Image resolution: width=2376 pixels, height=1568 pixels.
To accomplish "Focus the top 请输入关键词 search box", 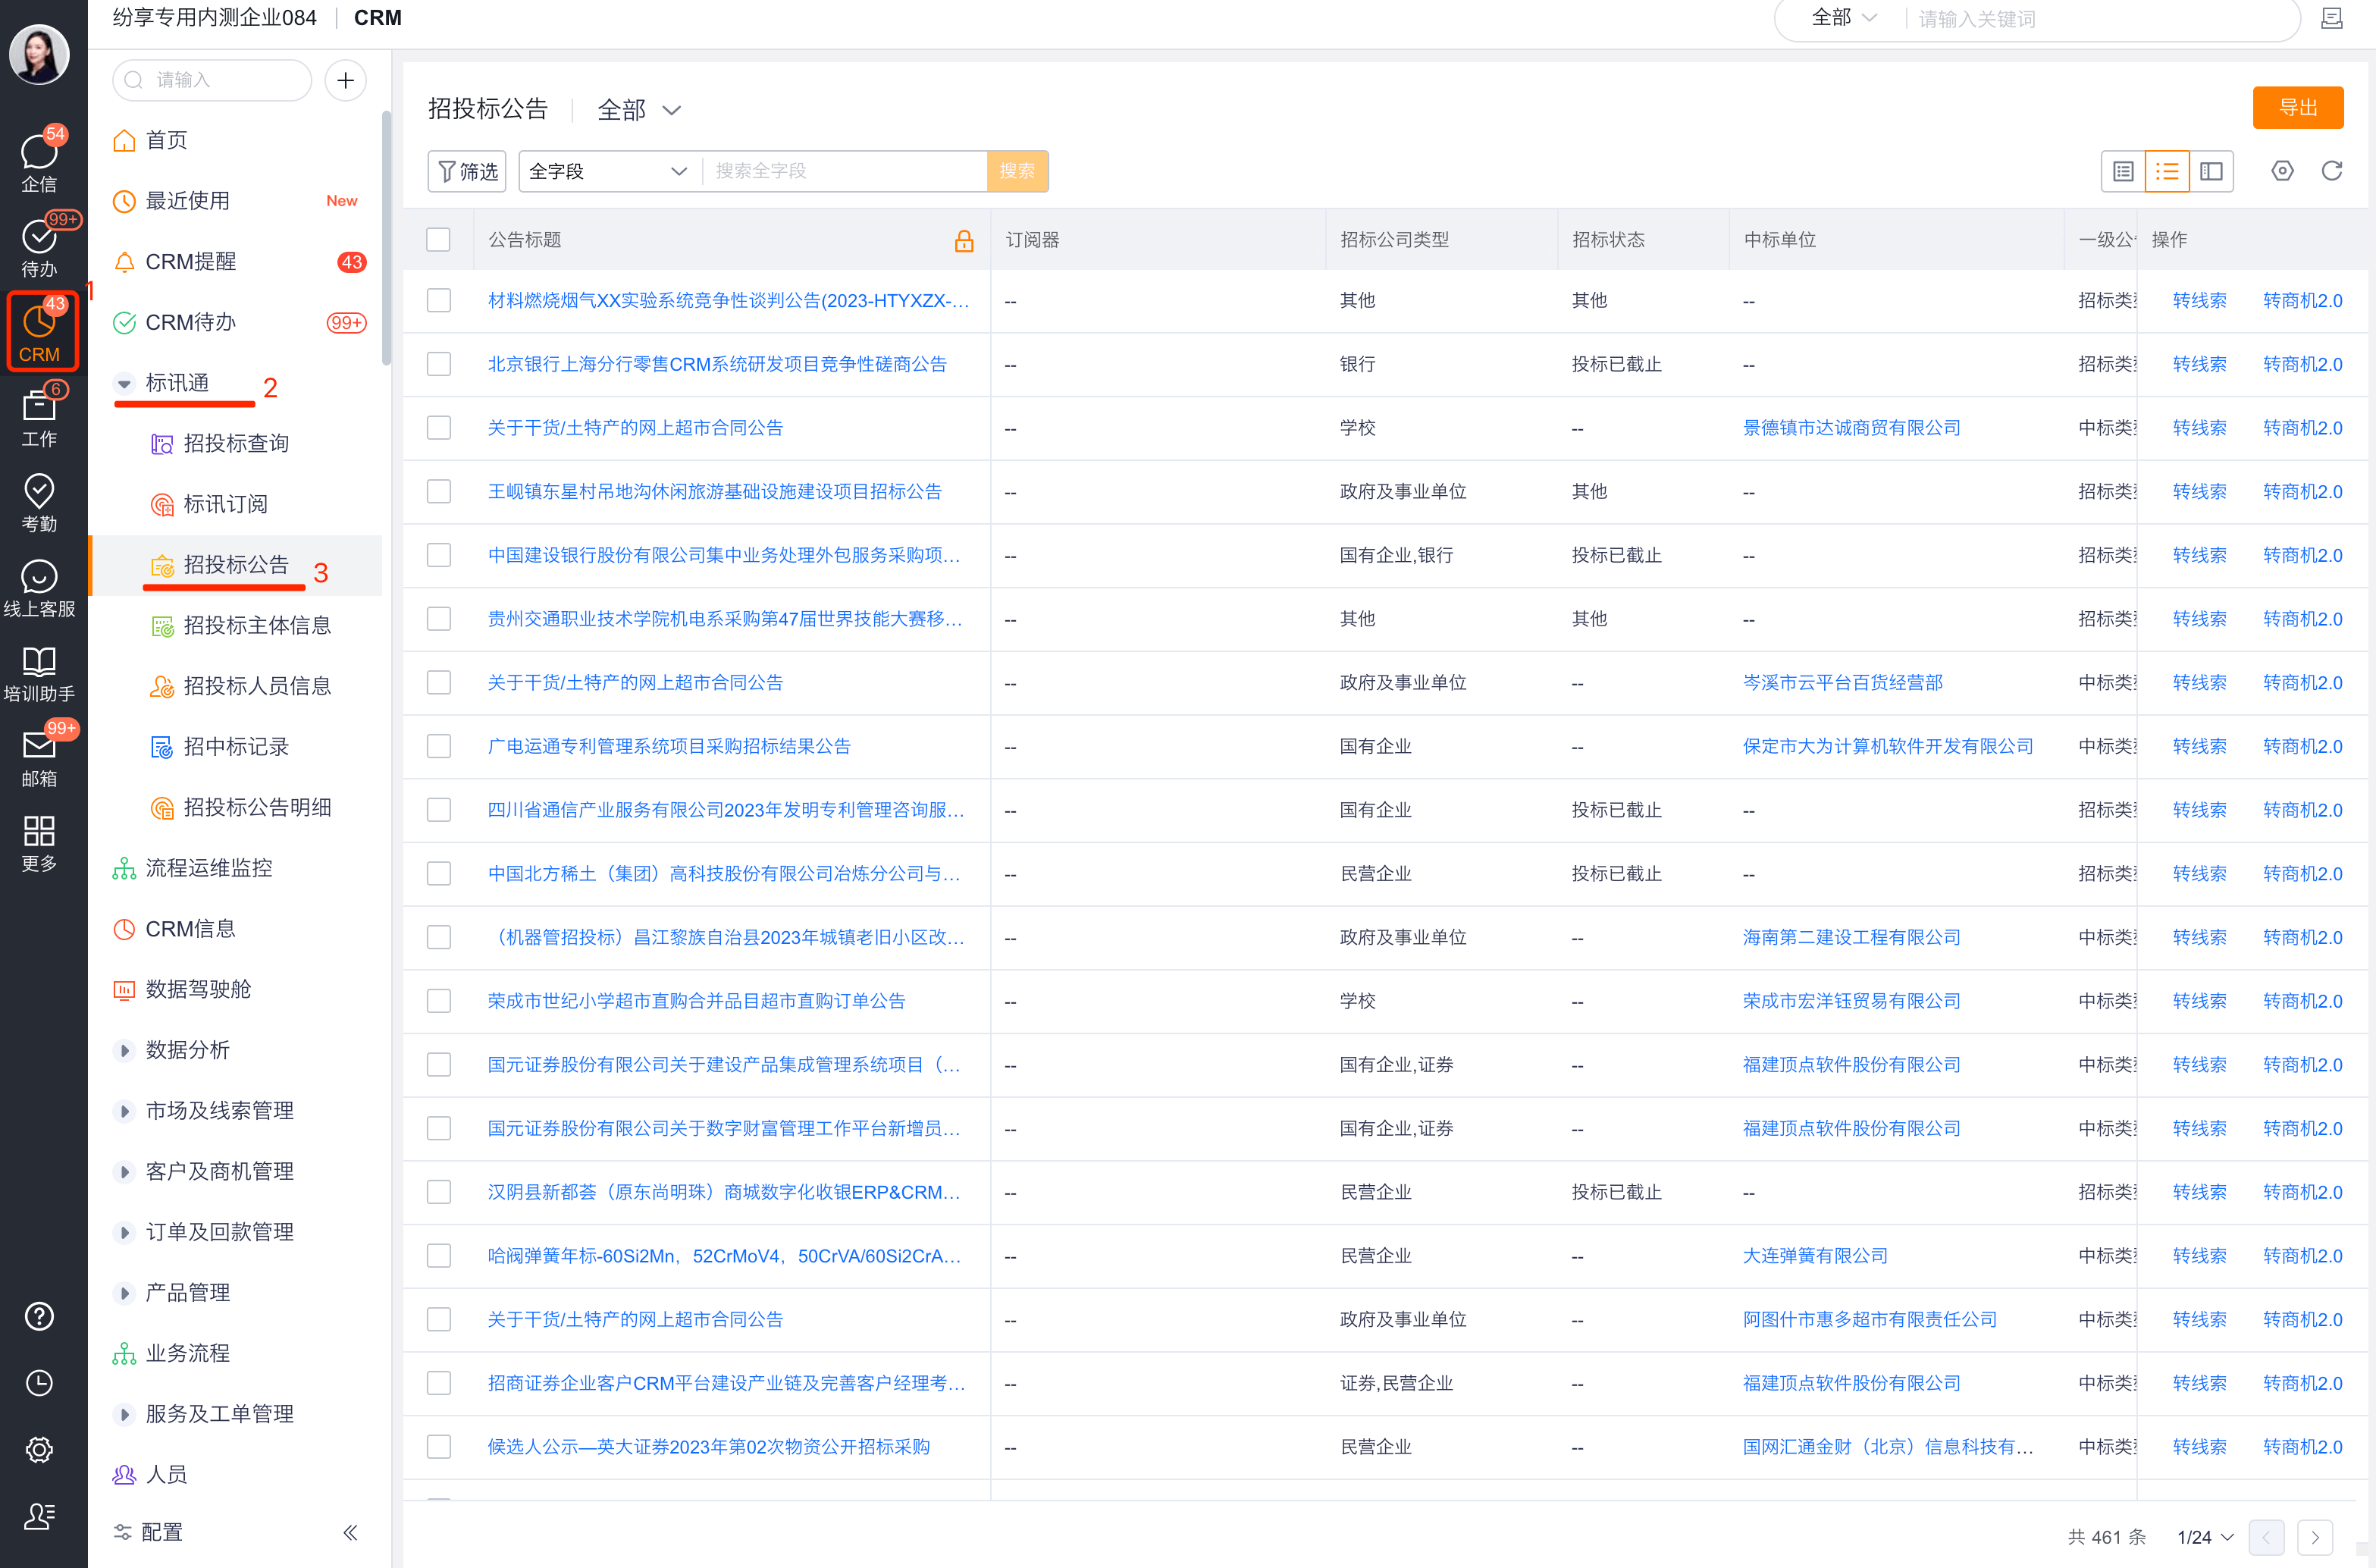I will point(2099,18).
